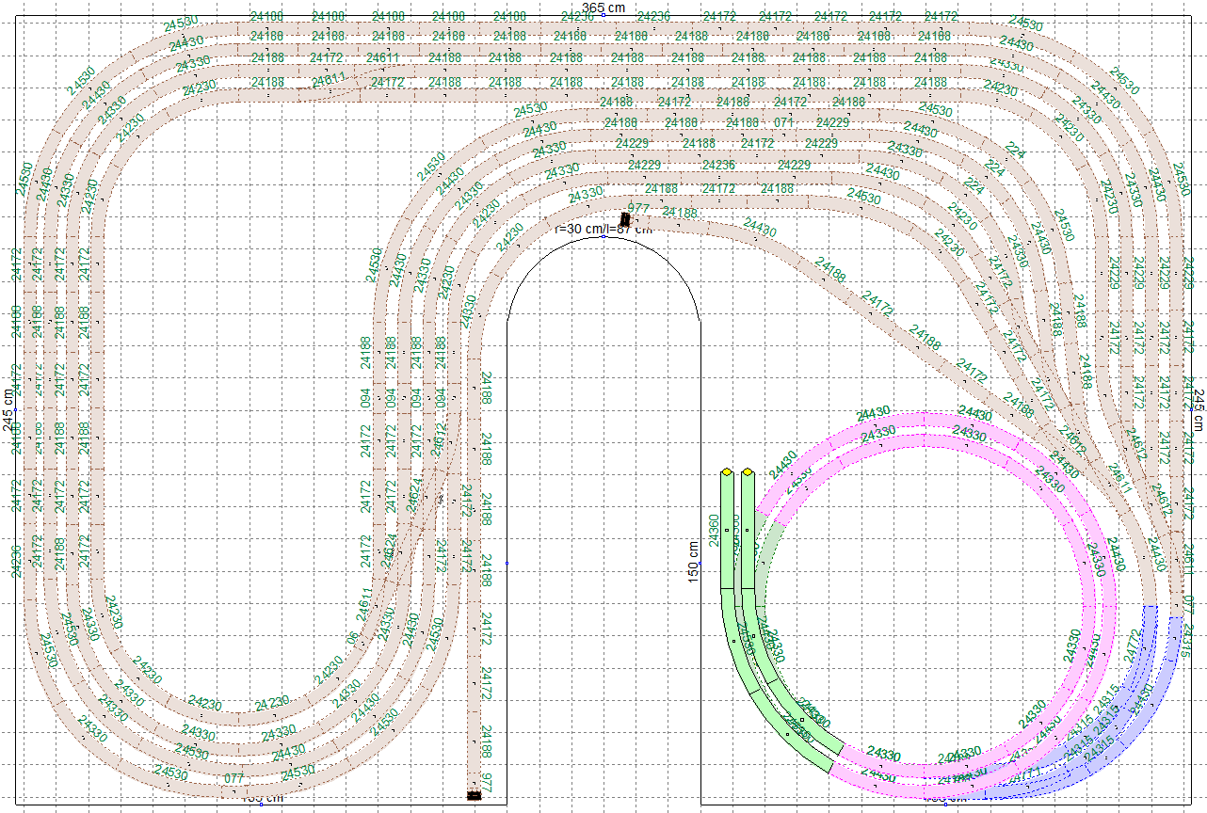
Task: Click the "977" label above the arch cutout
Action: click(638, 208)
